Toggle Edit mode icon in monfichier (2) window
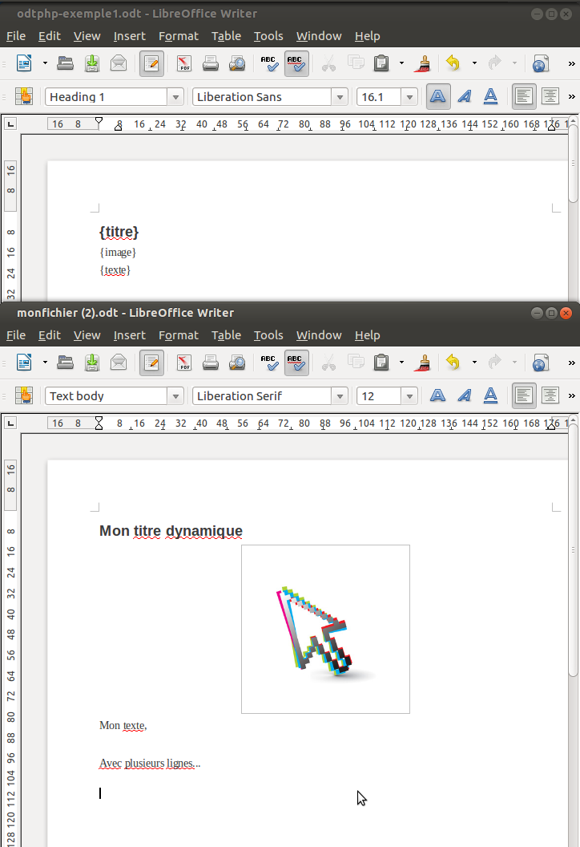The width and height of the screenshot is (580, 847). [x=151, y=363]
